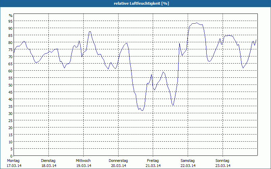This screenshot has width=271, height=169.
Task: Click the '40' y-axis value
Action: coord(11,99)
